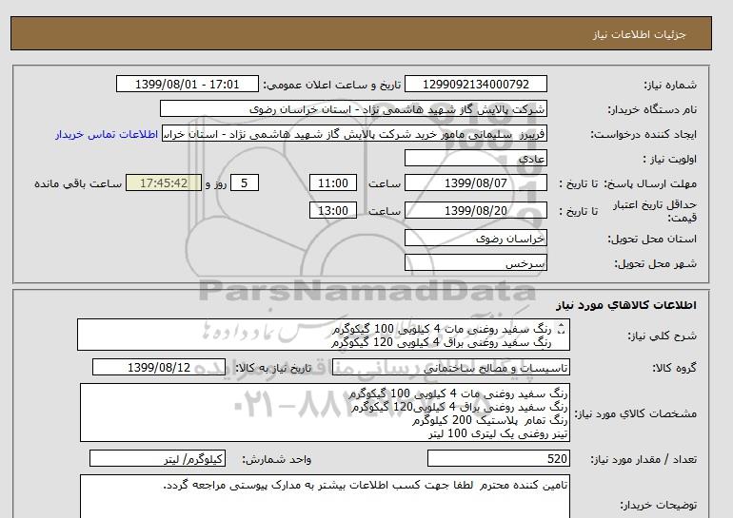Select the announcement date field 1399/08/01 - 17:01

point(187,85)
